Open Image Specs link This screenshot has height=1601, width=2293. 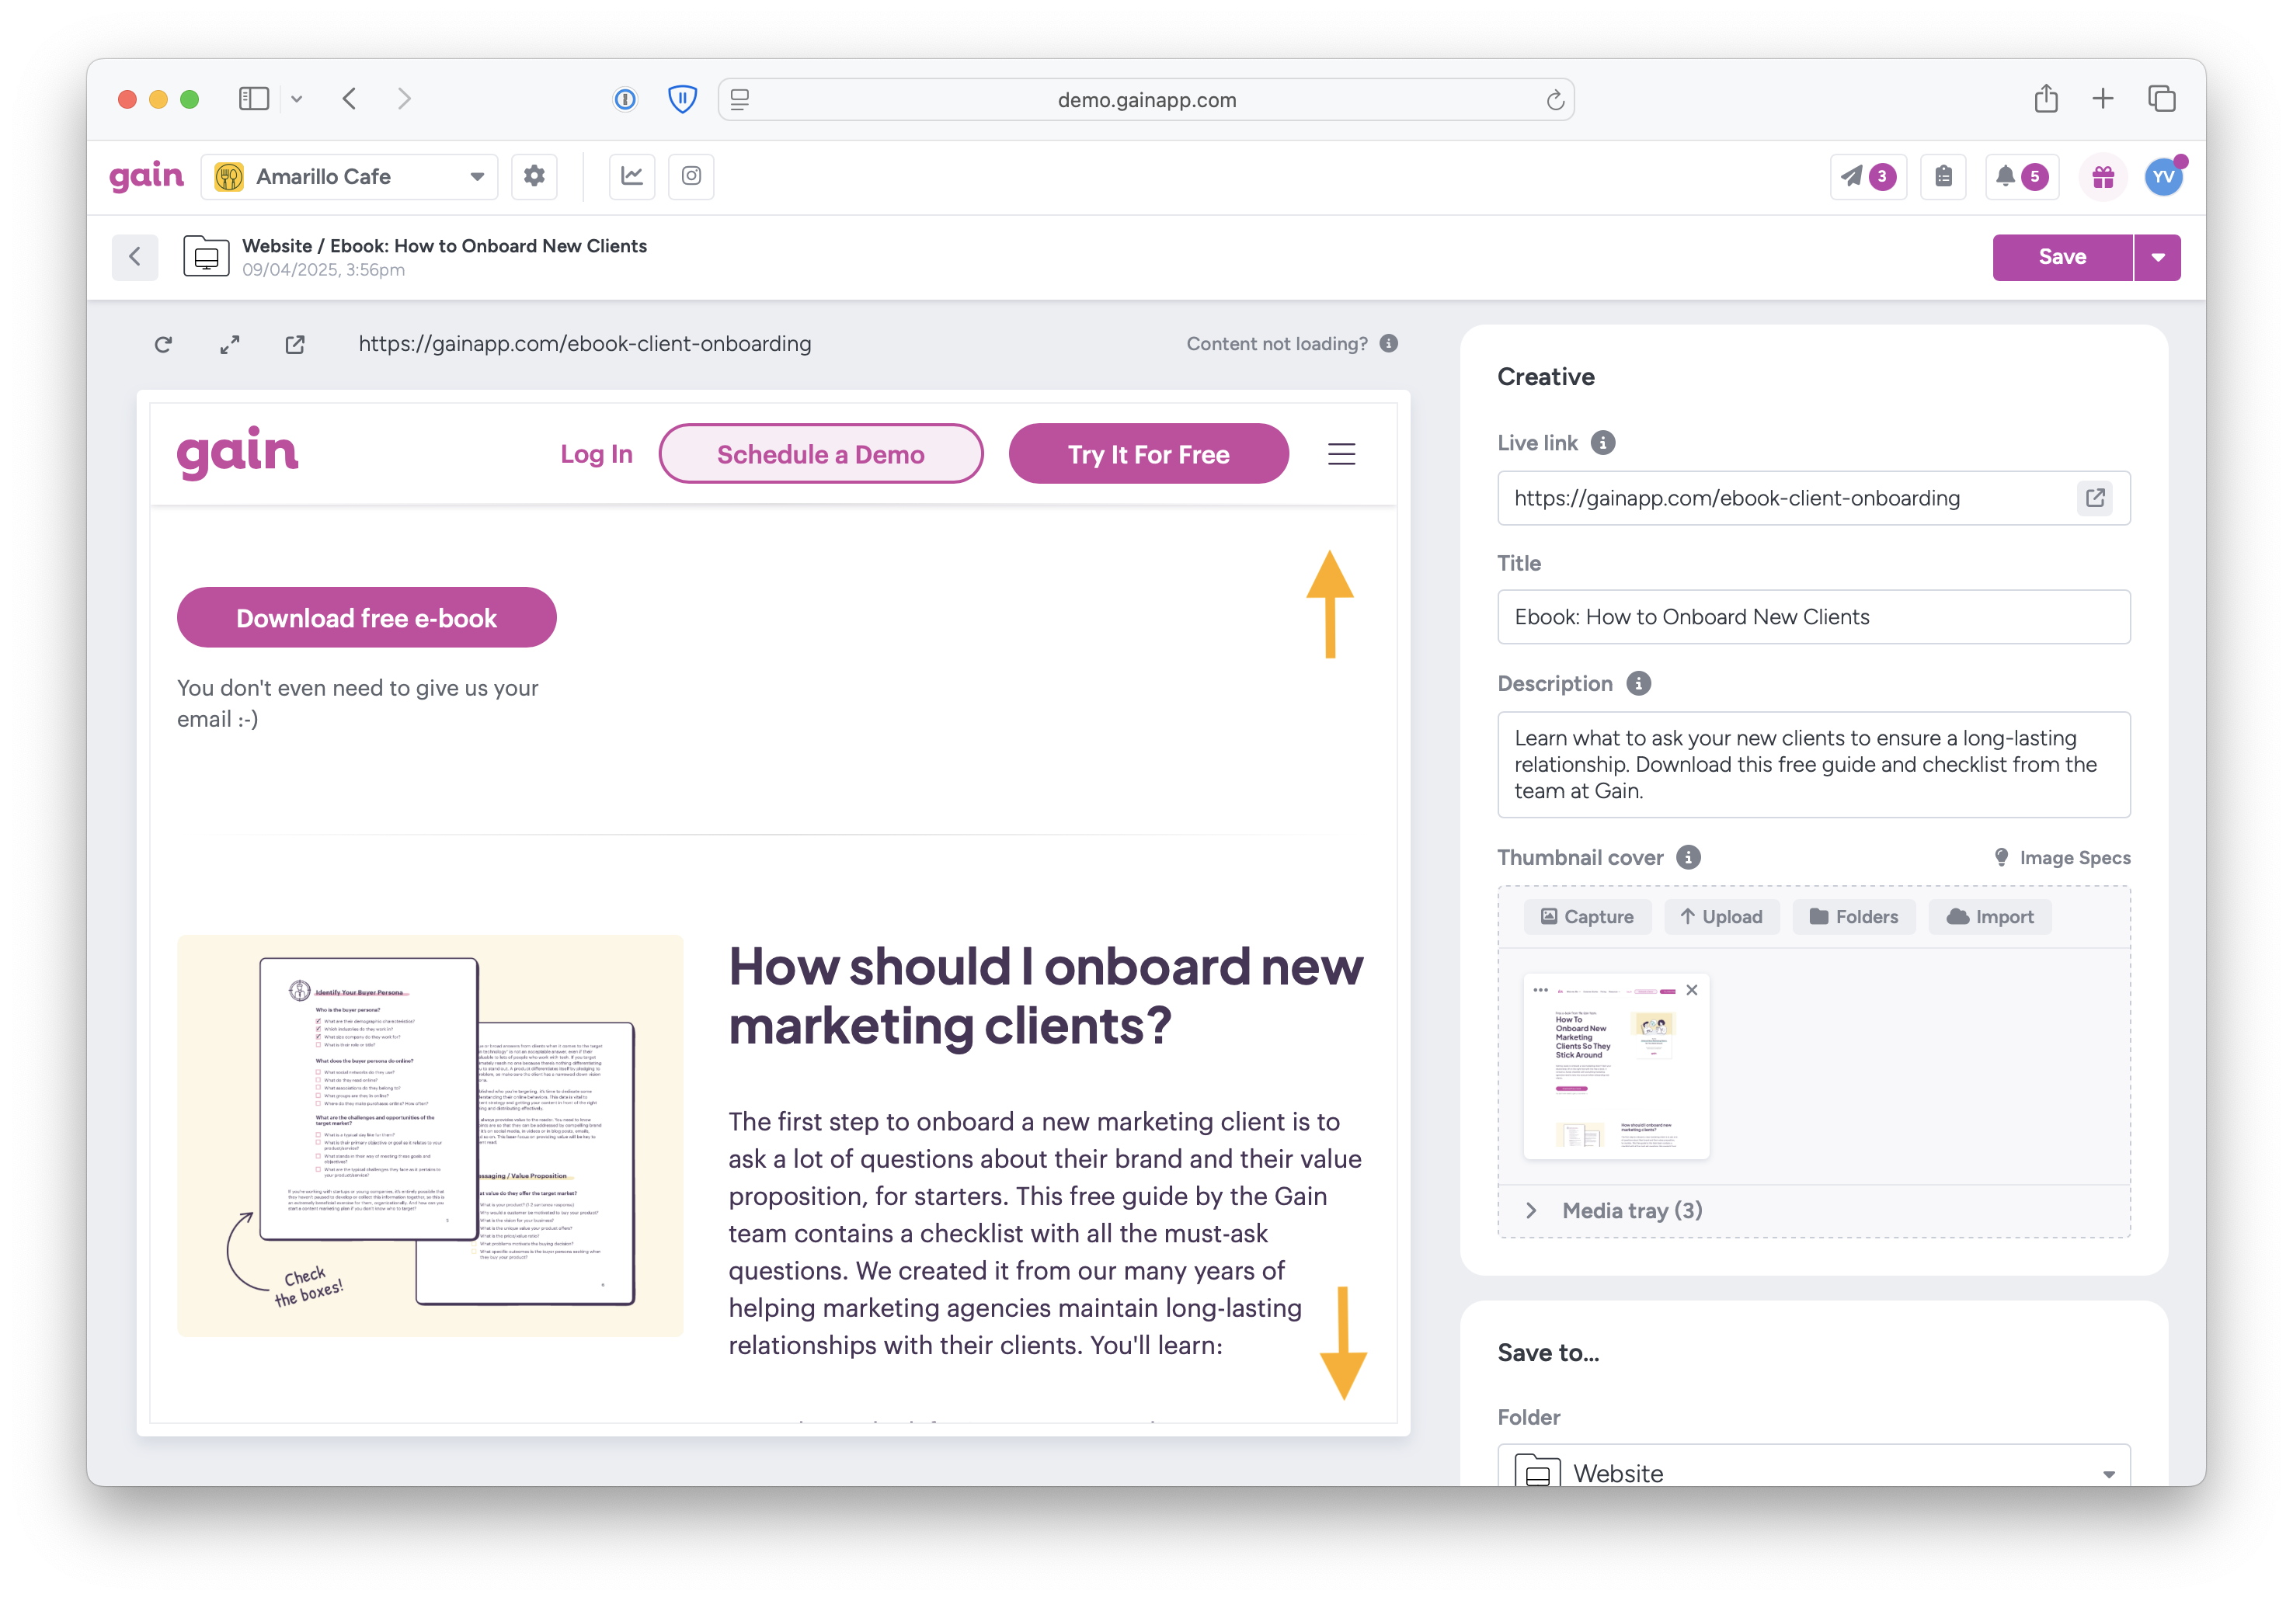point(2062,857)
